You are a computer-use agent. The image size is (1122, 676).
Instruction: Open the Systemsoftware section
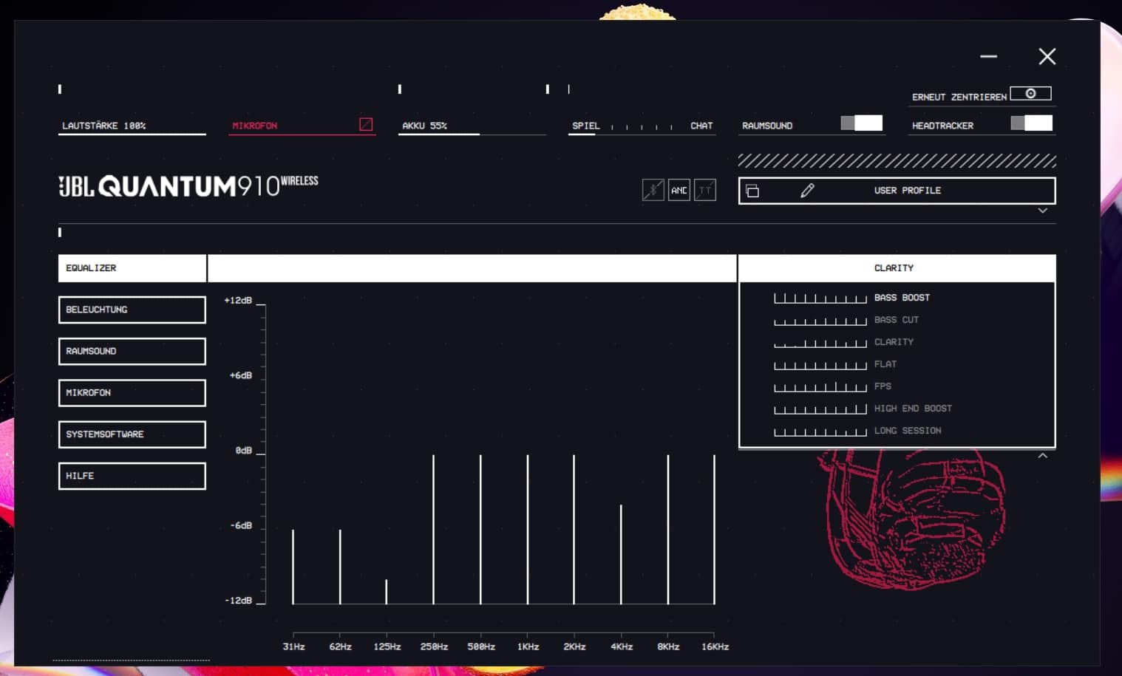coord(132,434)
